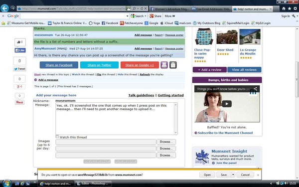Open the La Grange du Moulin thumbnail
Screen dimensions: 299x187
click(x=250, y=36)
